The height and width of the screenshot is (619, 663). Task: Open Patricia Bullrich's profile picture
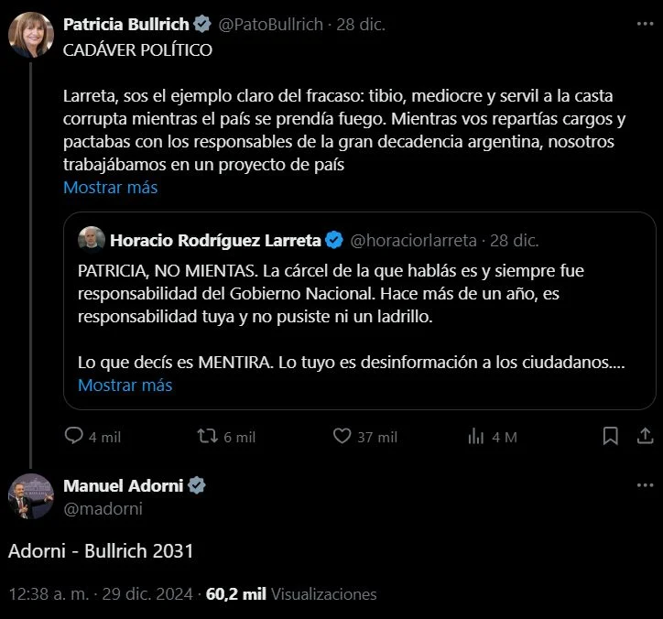click(x=30, y=36)
